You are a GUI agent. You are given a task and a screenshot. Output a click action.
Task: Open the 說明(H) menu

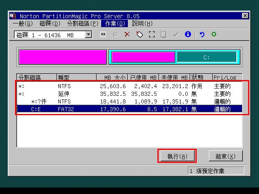click(142, 24)
